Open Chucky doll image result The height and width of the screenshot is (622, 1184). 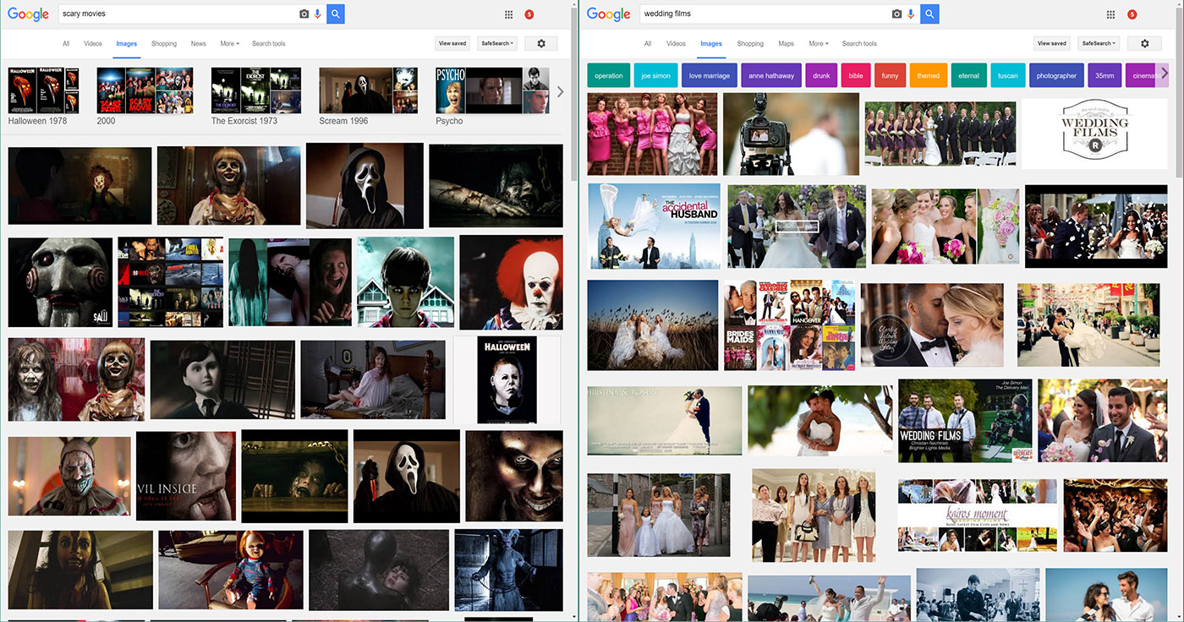coord(230,570)
